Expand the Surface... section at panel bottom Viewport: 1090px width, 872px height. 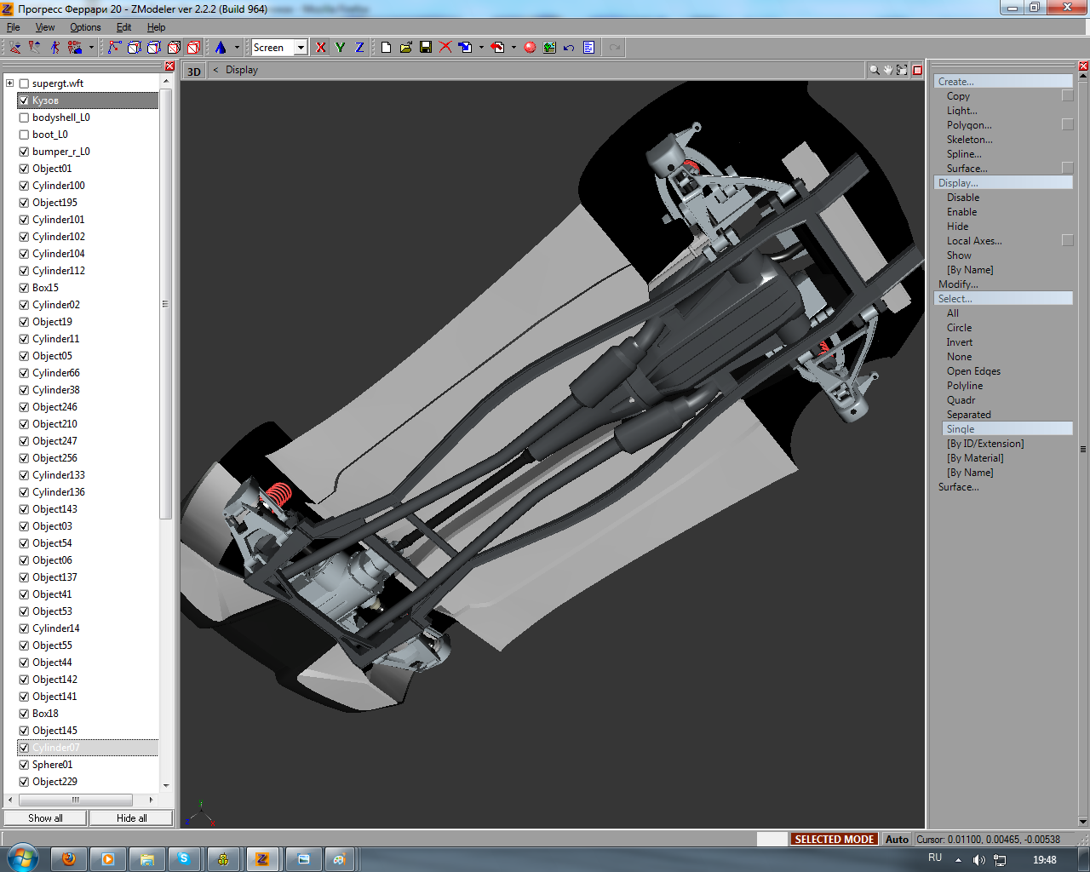pyautogui.click(x=958, y=486)
